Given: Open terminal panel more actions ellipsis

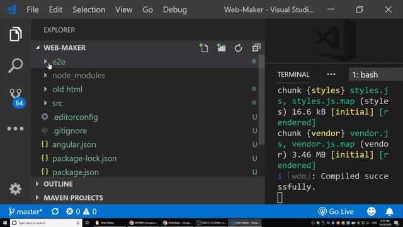Looking at the screenshot, I should pos(331,74).
